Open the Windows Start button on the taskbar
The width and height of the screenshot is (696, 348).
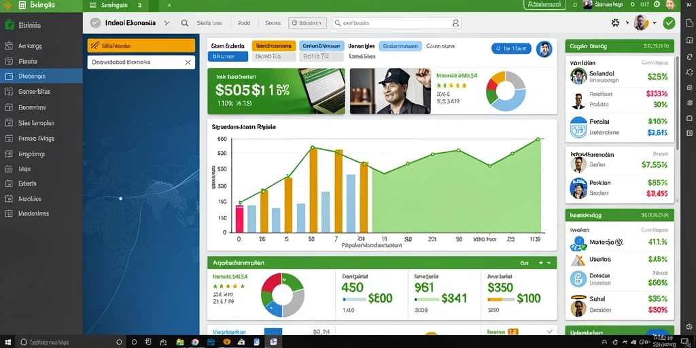point(8,343)
